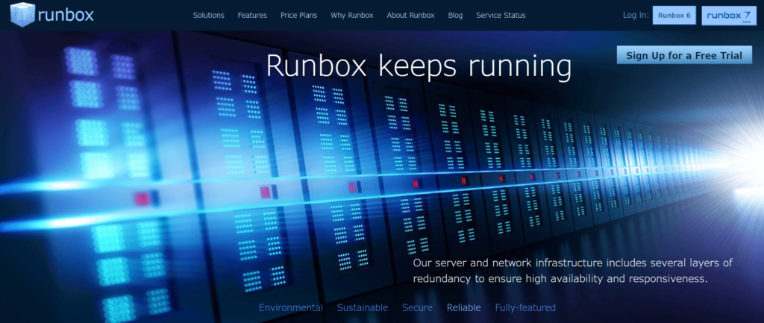Open the Why Runbox page
This screenshot has height=323, width=764.
pyautogui.click(x=352, y=15)
